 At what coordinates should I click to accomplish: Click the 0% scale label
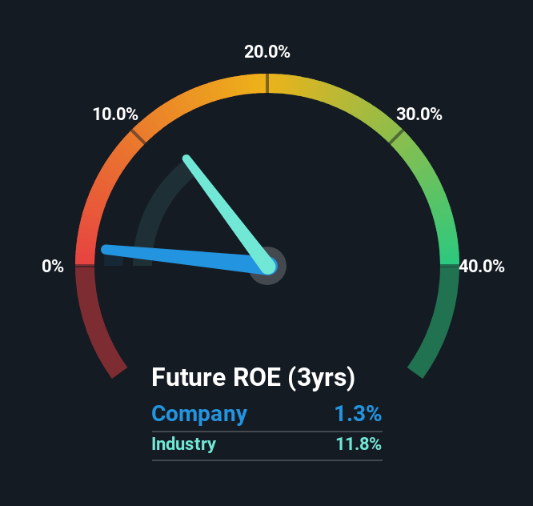(53, 266)
